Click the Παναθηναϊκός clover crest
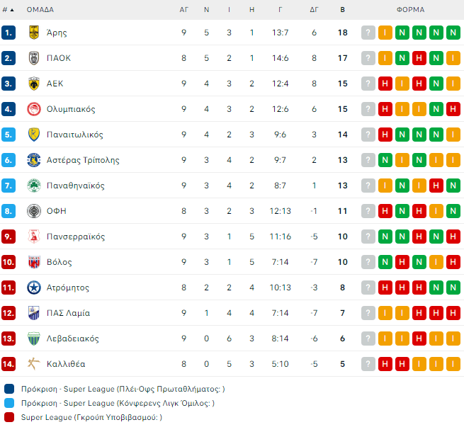The width and height of the screenshot is (464, 432). [x=33, y=186]
